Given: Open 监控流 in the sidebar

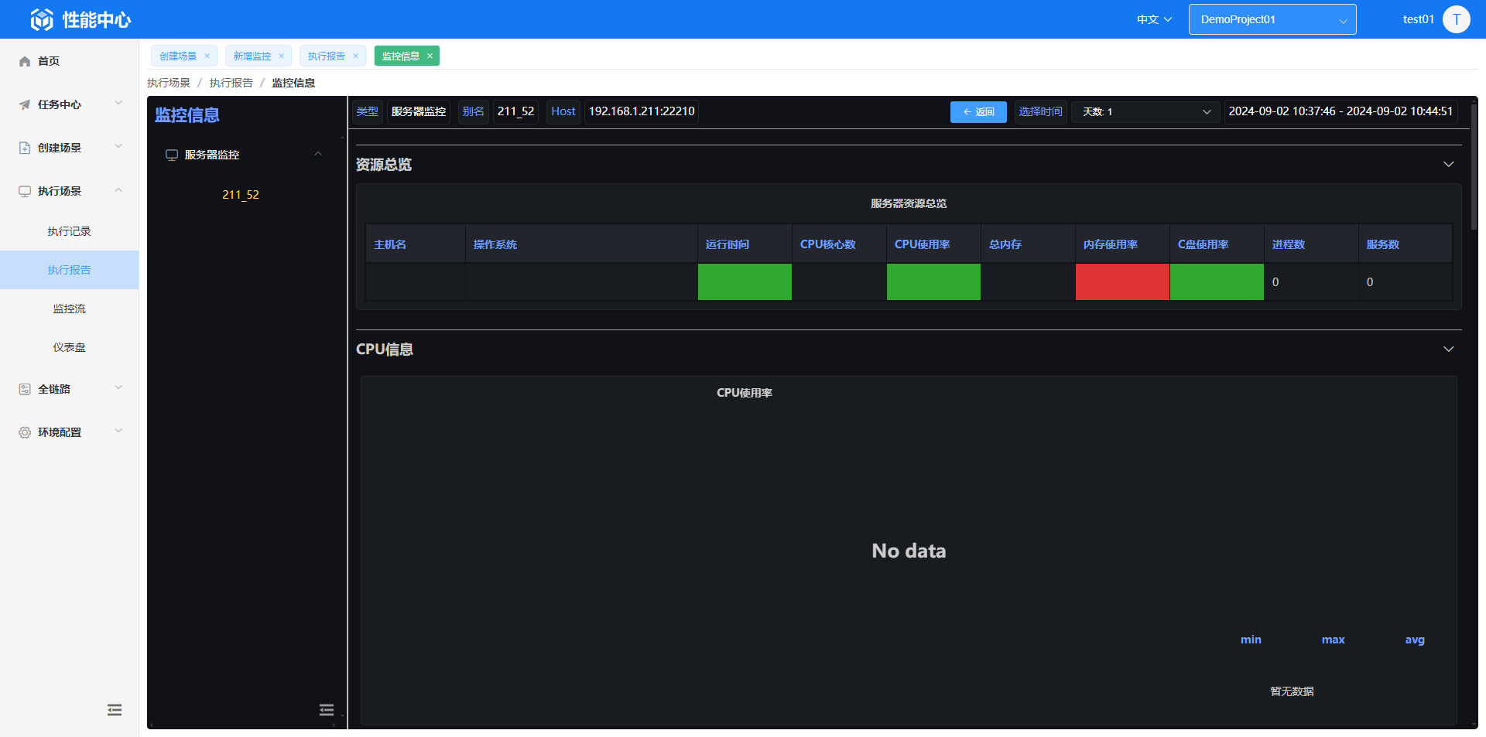Looking at the screenshot, I should (x=69, y=309).
